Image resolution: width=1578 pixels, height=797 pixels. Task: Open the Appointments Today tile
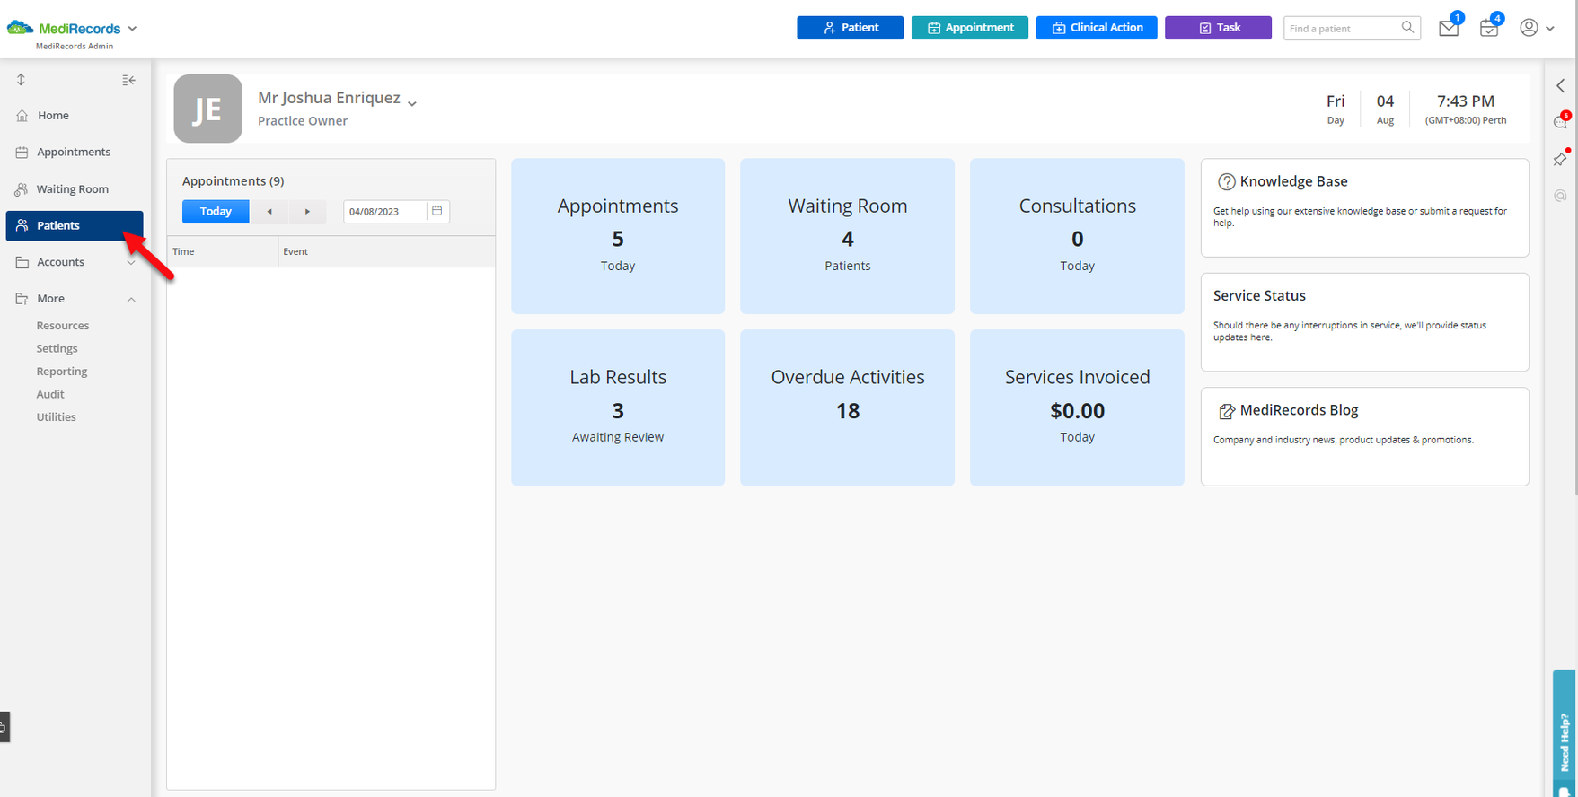coord(618,236)
